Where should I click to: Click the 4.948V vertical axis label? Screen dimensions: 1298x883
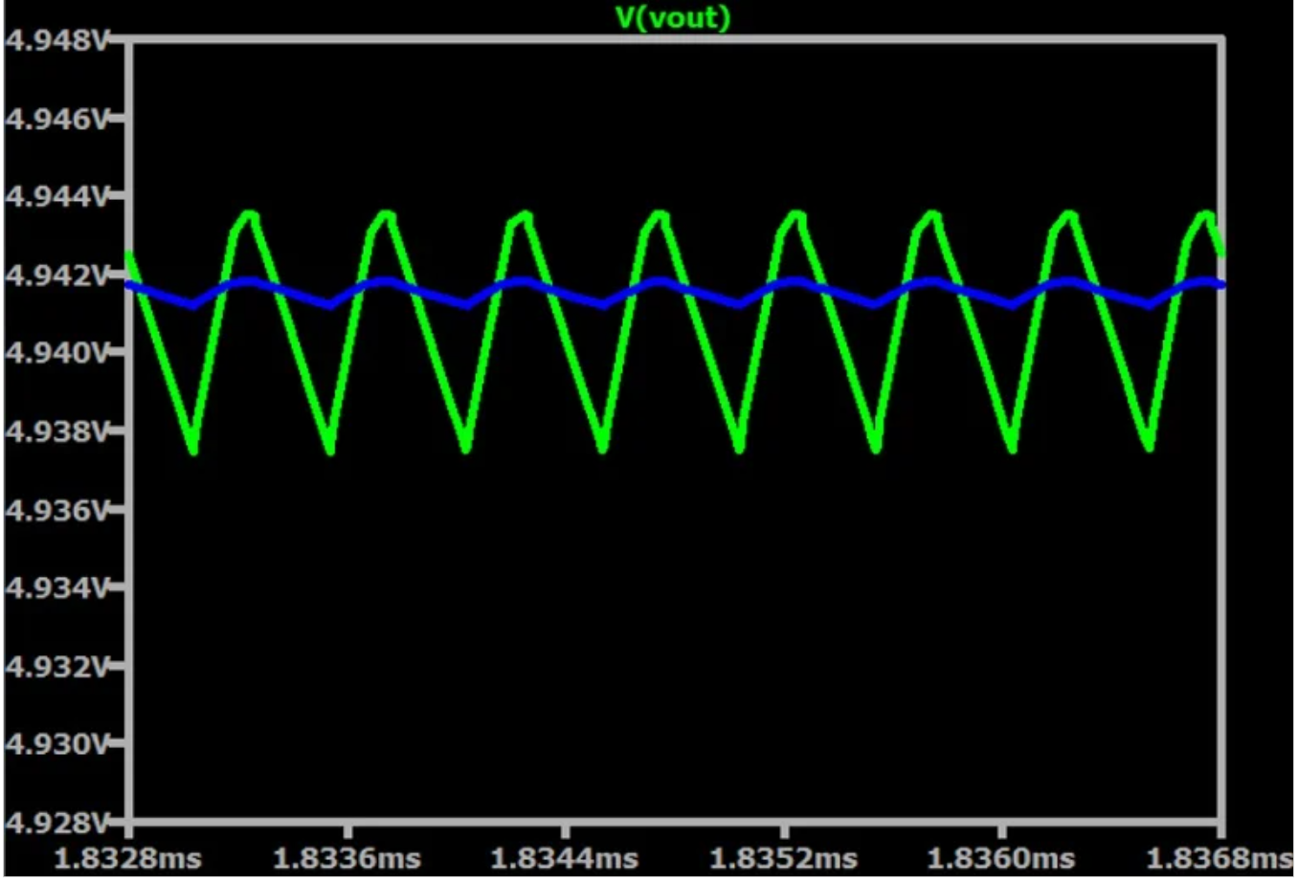click(56, 40)
